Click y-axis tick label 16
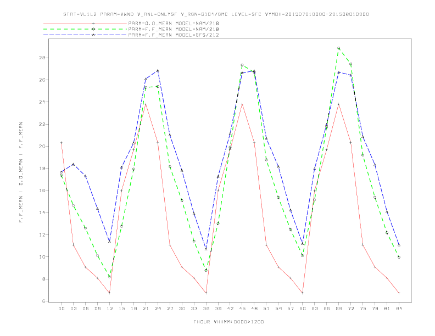 tap(42, 191)
